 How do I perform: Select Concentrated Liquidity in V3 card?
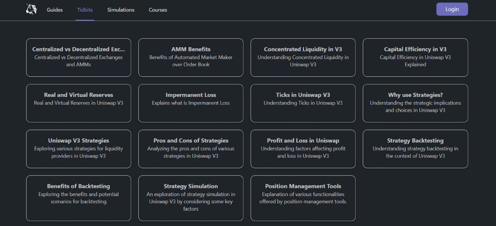coord(303,57)
